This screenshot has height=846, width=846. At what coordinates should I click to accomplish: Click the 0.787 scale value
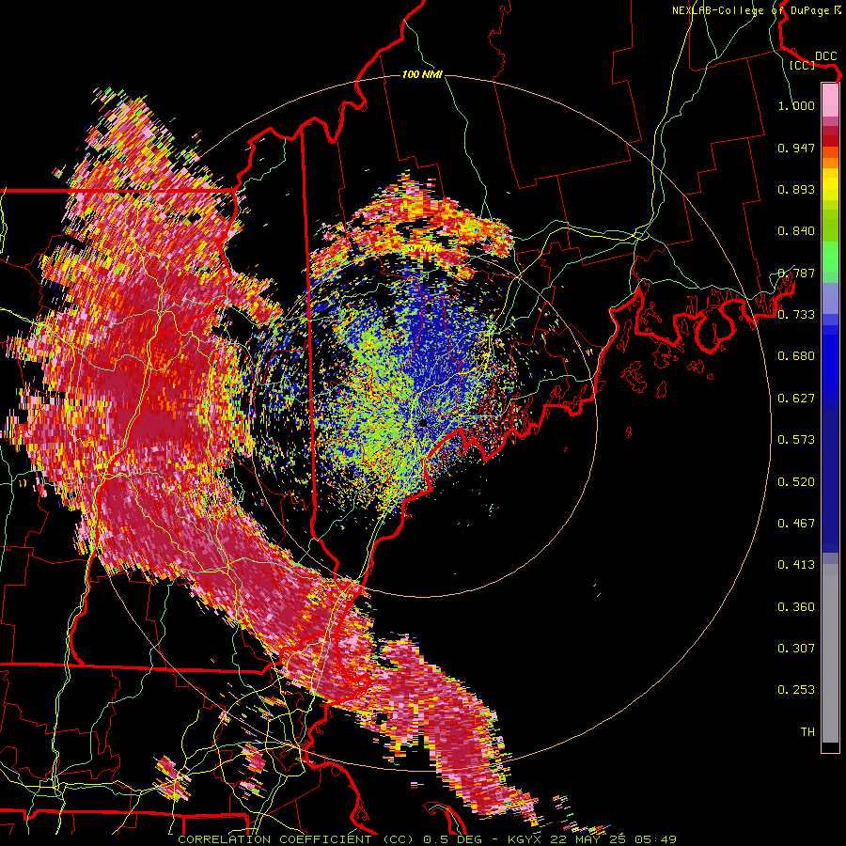click(x=796, y=273)
